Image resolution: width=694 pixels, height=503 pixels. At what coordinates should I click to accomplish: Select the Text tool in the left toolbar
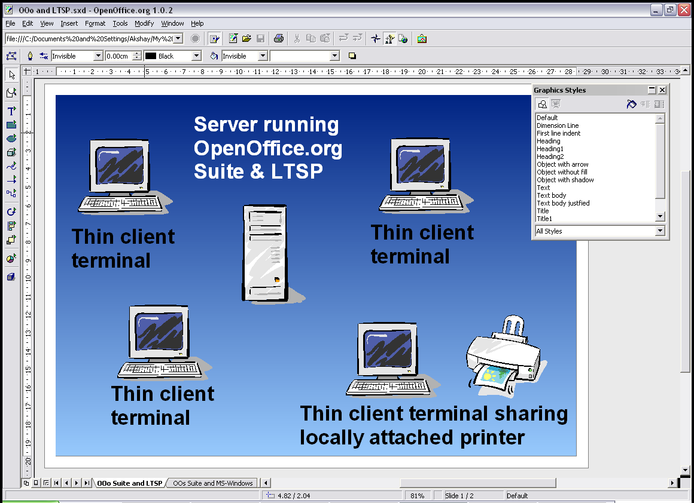coord(11,111)
